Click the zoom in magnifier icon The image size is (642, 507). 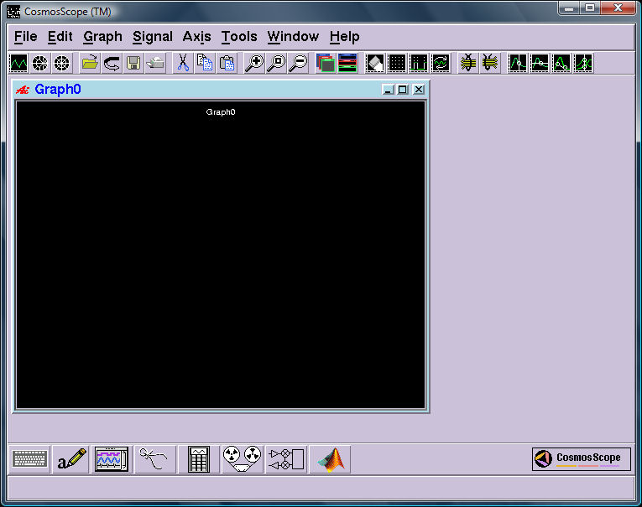point(253,63)
